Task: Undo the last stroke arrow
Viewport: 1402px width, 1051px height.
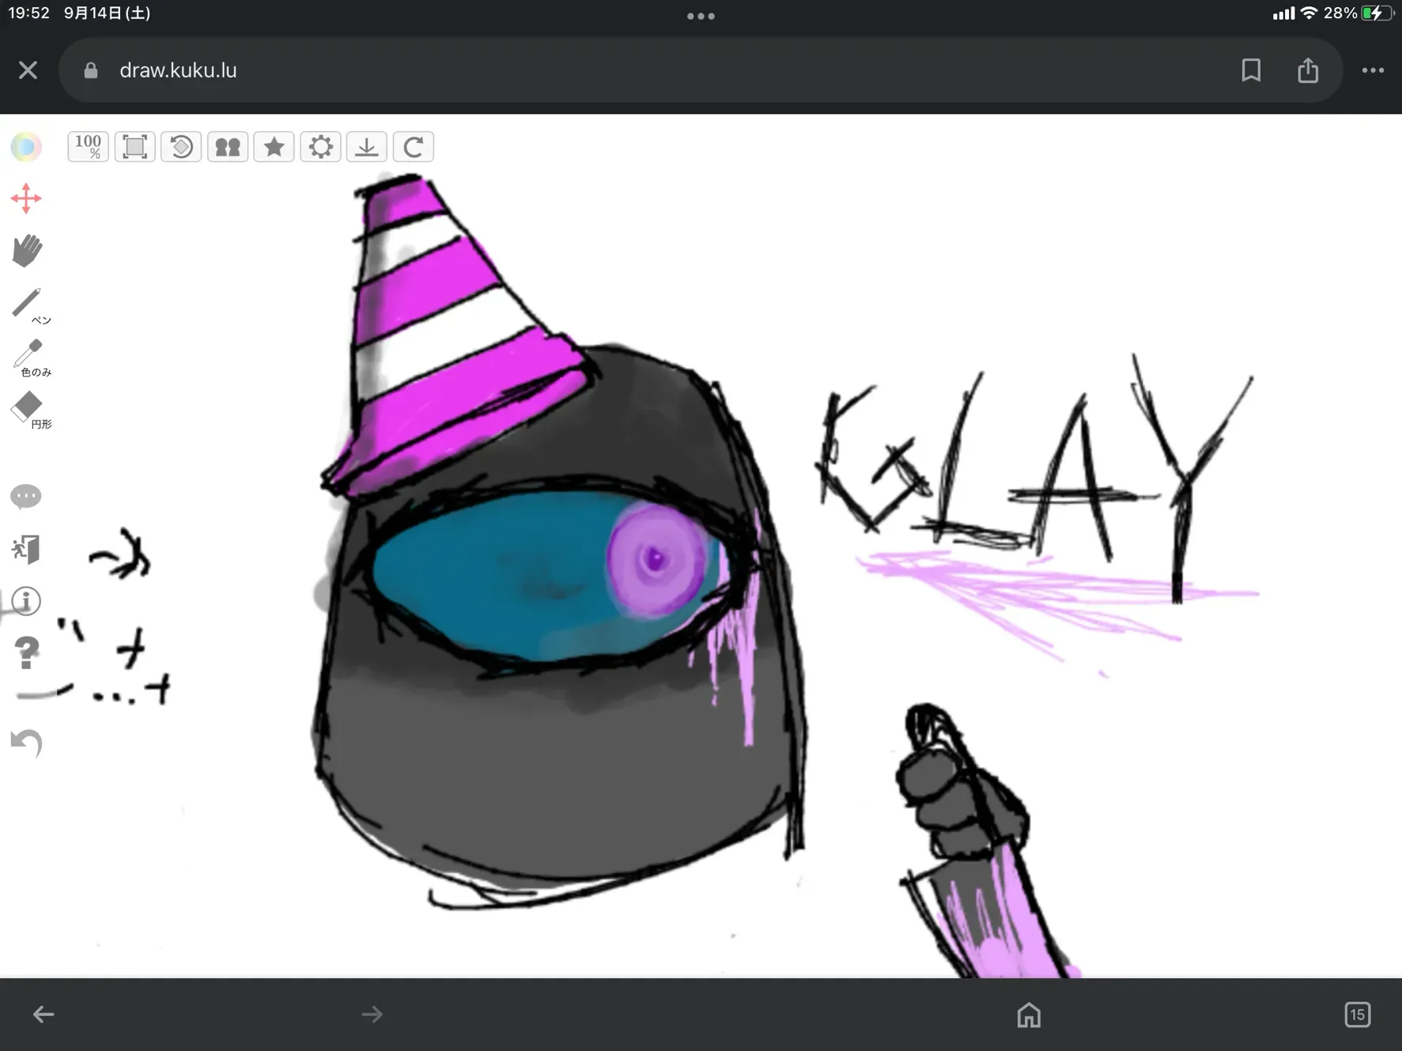Action: [26, 743]
